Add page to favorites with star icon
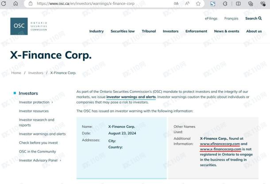This screenshot has width=270, height=184. (198, 4)
